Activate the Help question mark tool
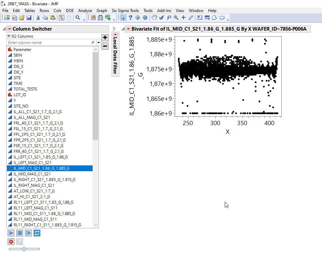Viewport: 322px width, 258px height. point(131,18)
